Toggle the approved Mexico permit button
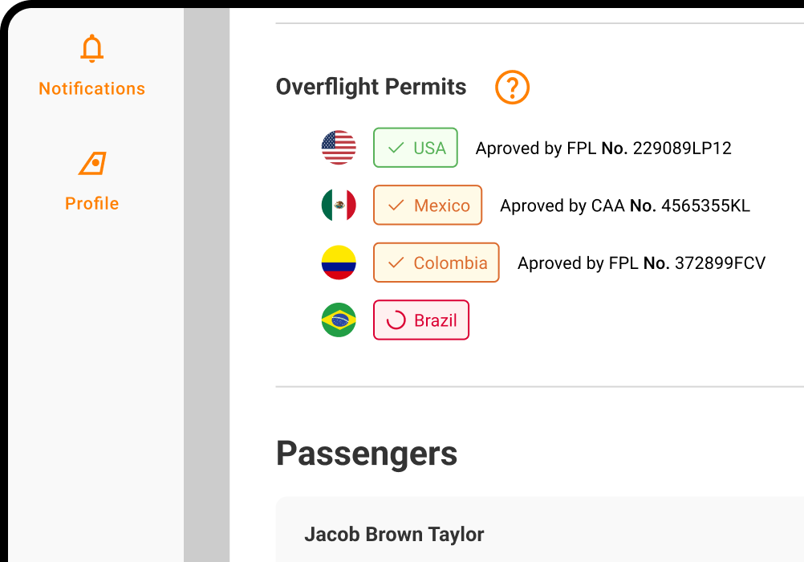The image size is (804, 562). coord(428,205)
